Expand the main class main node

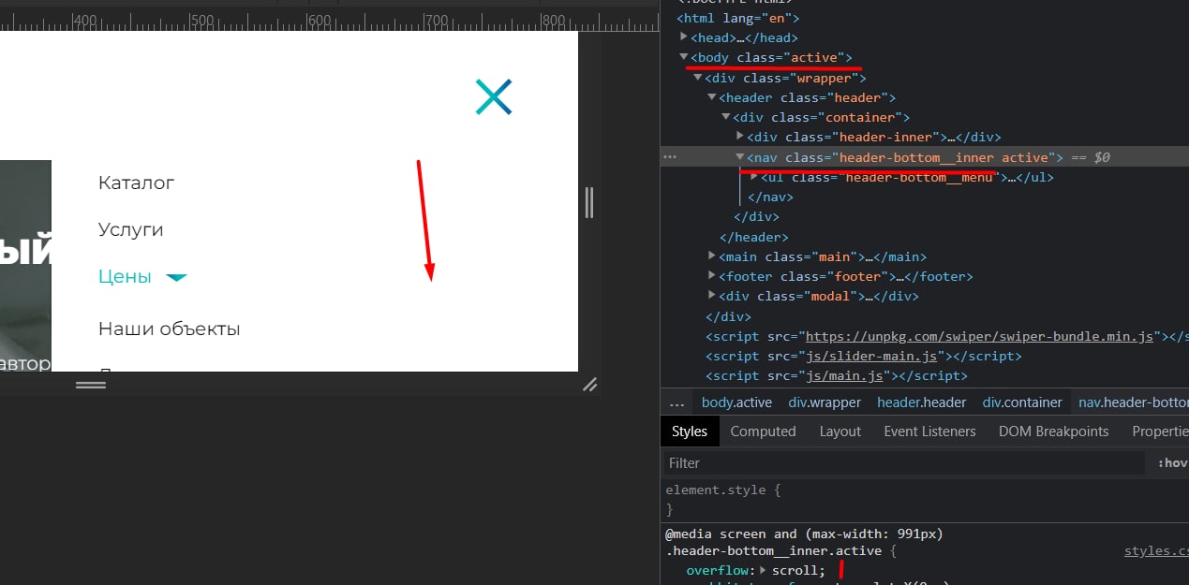[713, 256]
